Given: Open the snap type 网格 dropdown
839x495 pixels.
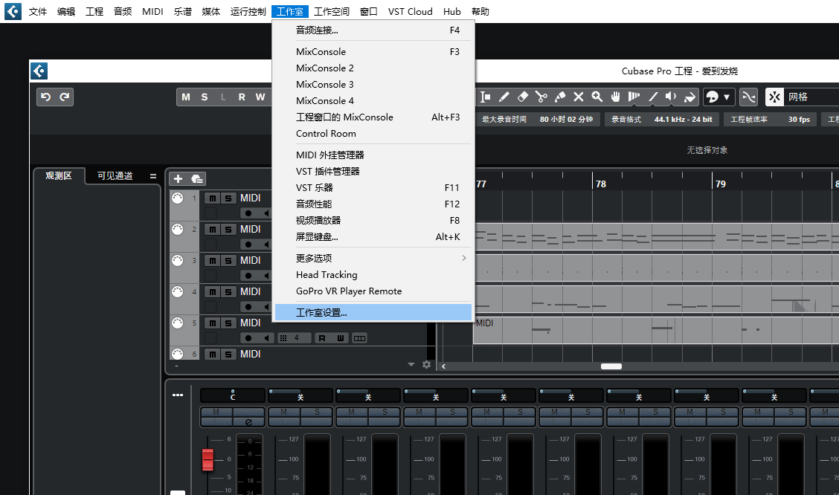Looking at the screenshot, I should tap(811, 97).
